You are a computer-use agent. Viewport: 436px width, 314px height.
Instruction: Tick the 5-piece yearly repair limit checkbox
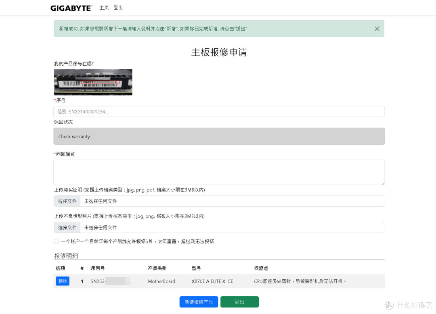pyautogui.click(x=57, y=241)
